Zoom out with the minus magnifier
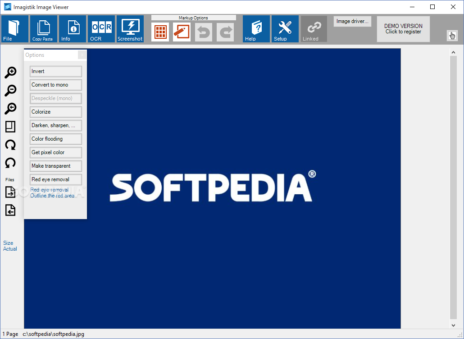 [x=10, y=90]
